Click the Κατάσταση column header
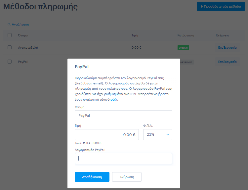 [x=186, y=35]
